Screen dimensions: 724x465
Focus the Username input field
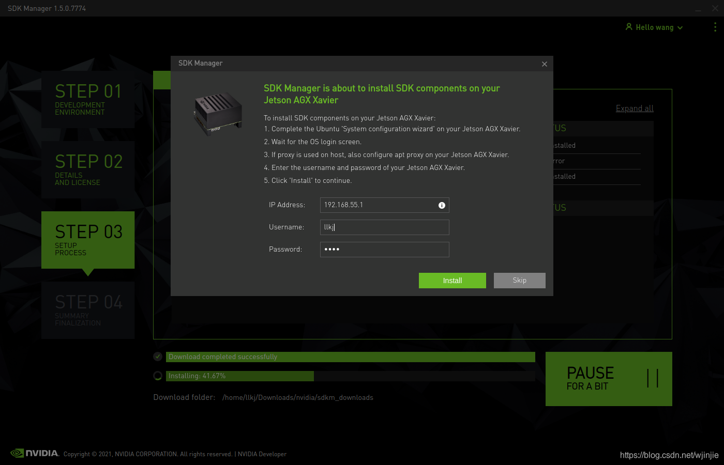(384, 227)
